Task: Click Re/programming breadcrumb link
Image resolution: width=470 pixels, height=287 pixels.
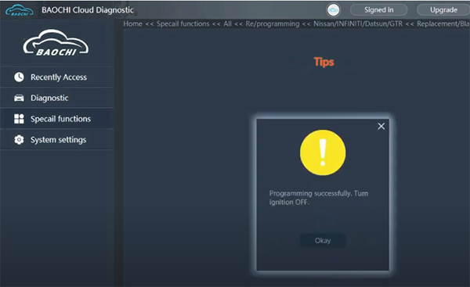Action: [x=273, y=24]
